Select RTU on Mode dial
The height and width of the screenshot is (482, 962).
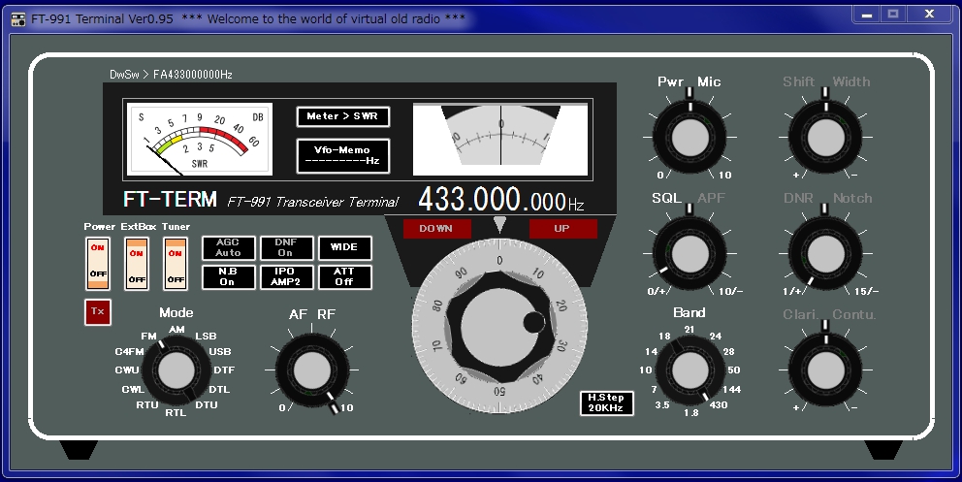[x=147, y=405]
